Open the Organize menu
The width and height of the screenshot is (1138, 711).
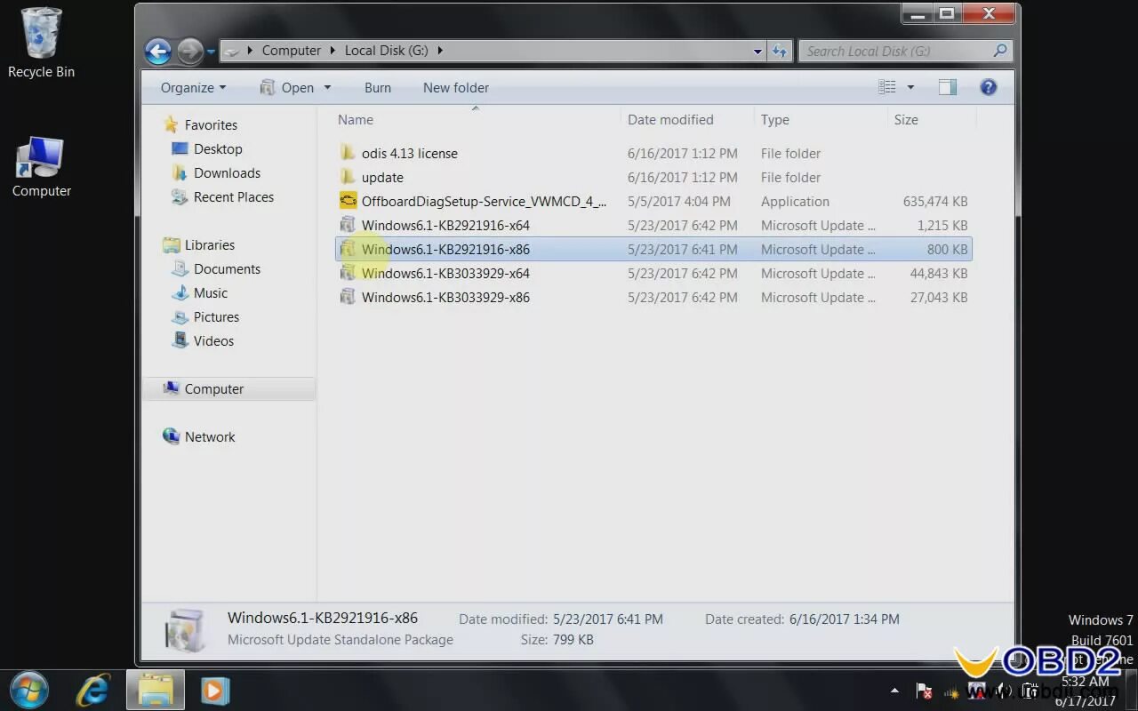click(x=193, y=87)
